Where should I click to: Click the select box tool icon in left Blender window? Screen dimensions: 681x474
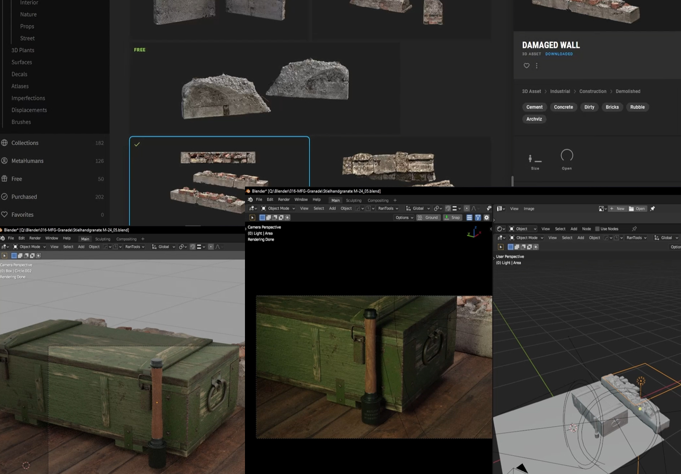click(x=5, y=256)
